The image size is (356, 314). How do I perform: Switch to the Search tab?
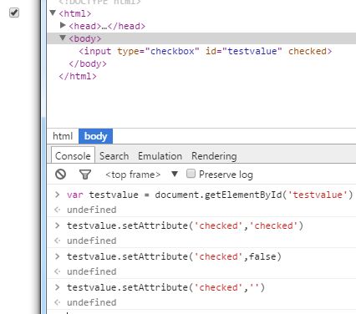point(114,156)
